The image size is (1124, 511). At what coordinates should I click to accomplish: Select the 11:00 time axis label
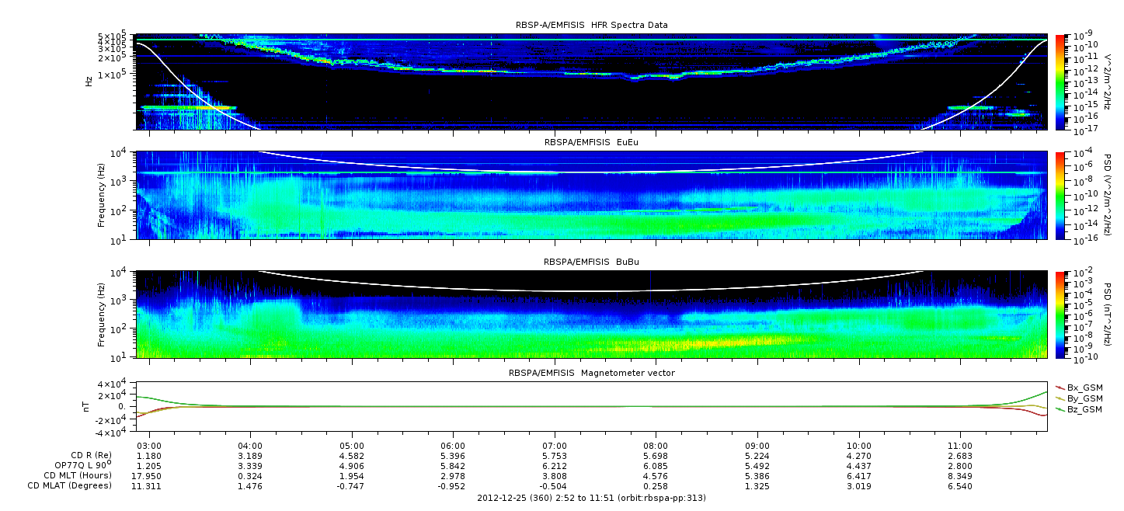[960, 446]
